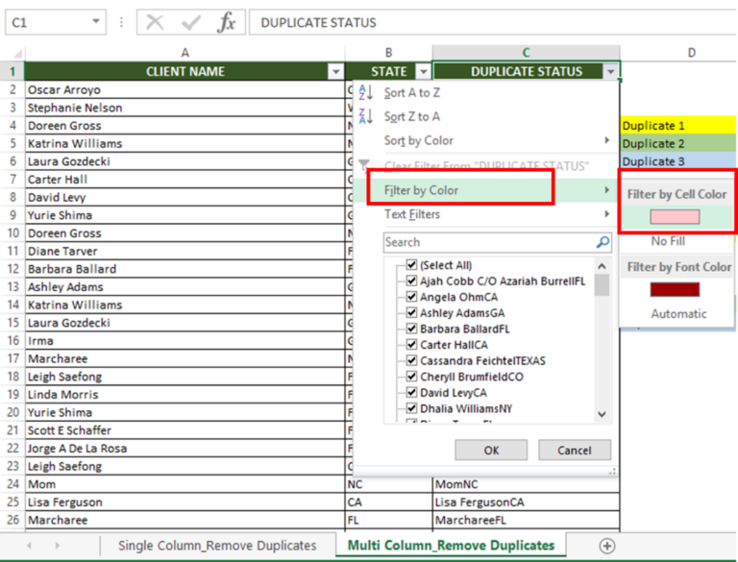Click formula bar containing DUPLICATE STATUS

(x=493, y=22)
